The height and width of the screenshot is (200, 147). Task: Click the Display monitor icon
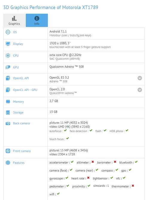point(8,44)
